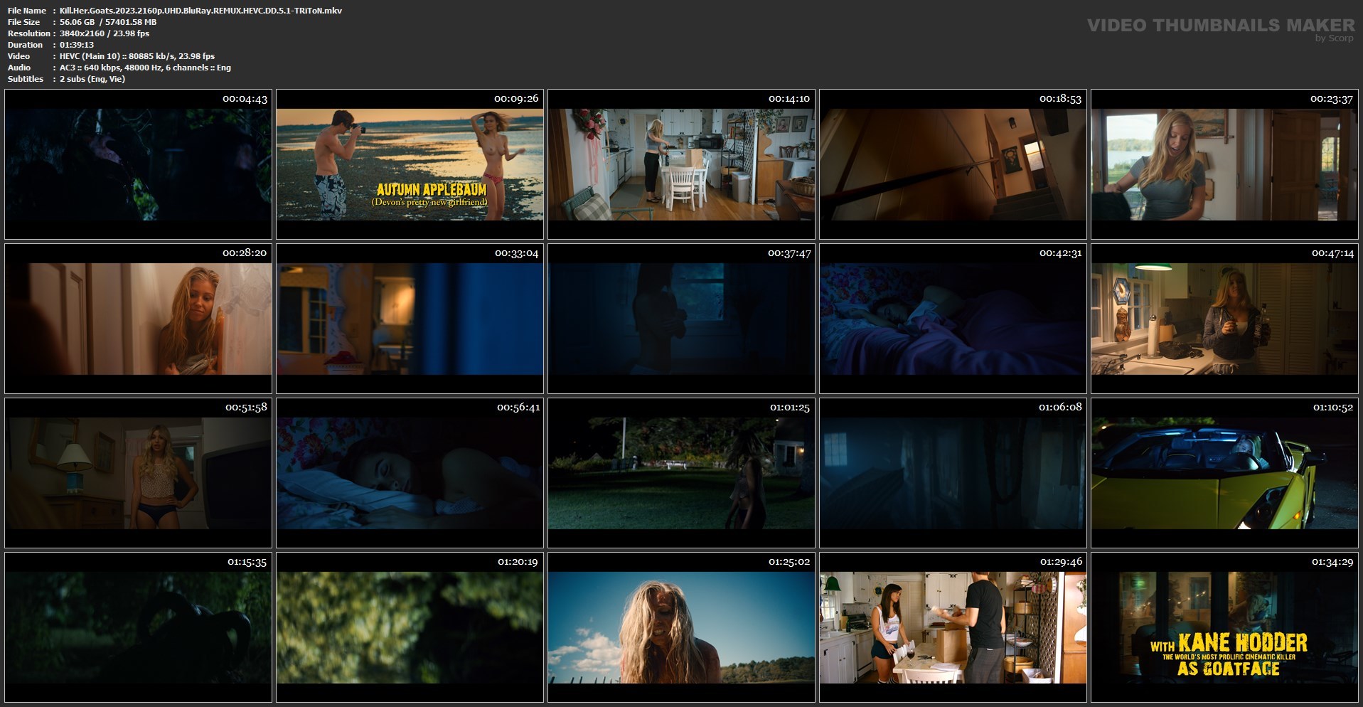
Task: Select the thumbnail at 00:04:43
Action: 138,164
